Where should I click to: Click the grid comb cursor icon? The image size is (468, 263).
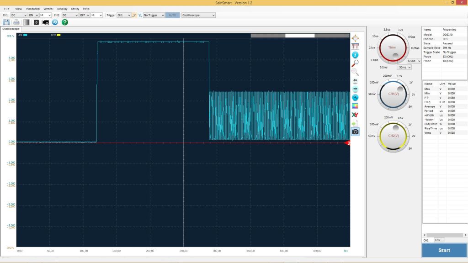(355, 46)
